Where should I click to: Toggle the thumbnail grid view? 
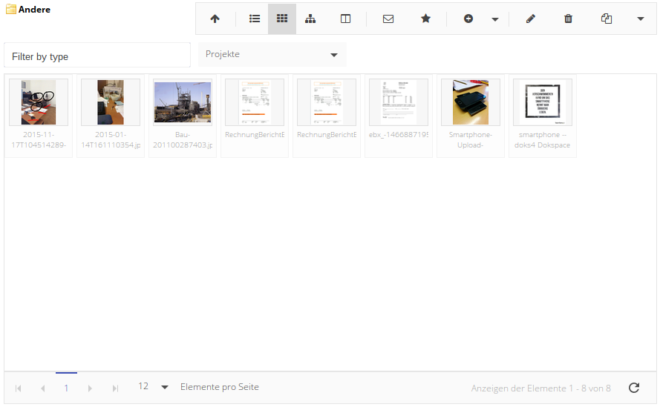point(282,19)
